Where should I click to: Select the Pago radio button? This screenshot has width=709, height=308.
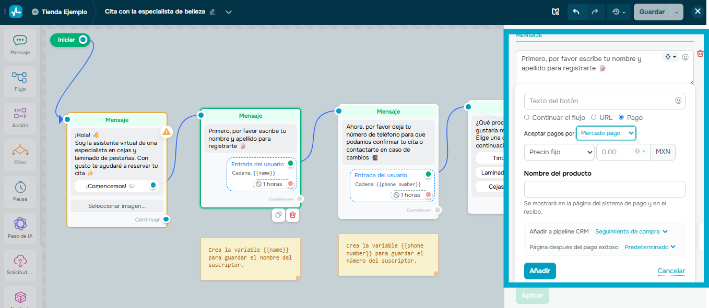click(620, 117)
